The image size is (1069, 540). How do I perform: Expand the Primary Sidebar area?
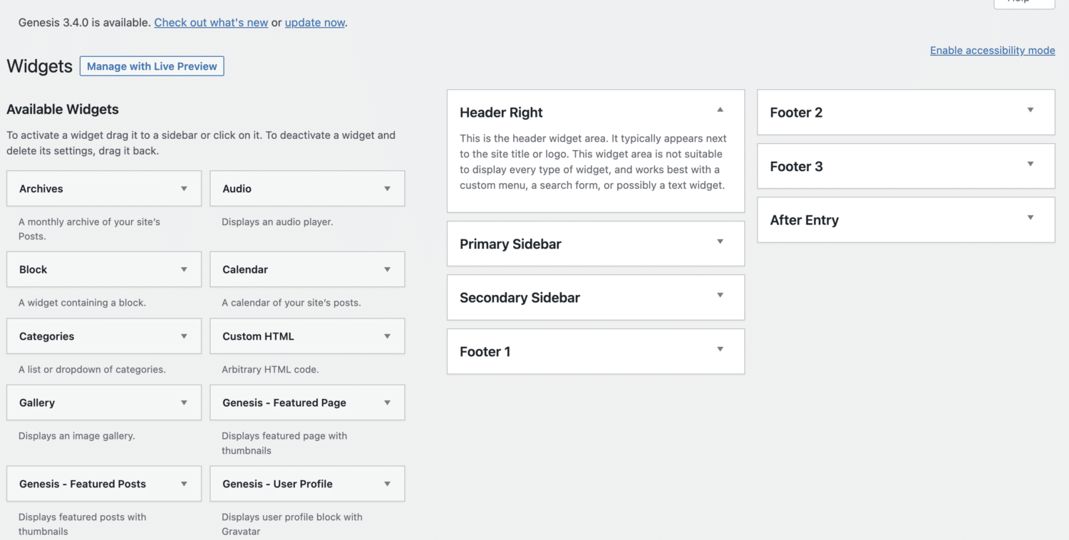click(x=720, y=243)
